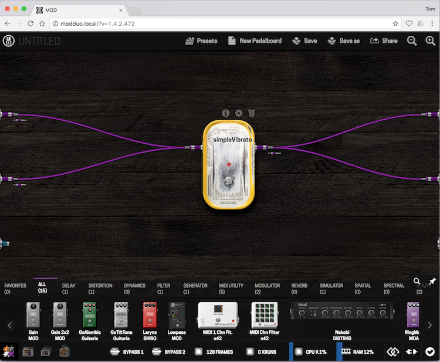Toggle Bypass 2

coord(168,351)
